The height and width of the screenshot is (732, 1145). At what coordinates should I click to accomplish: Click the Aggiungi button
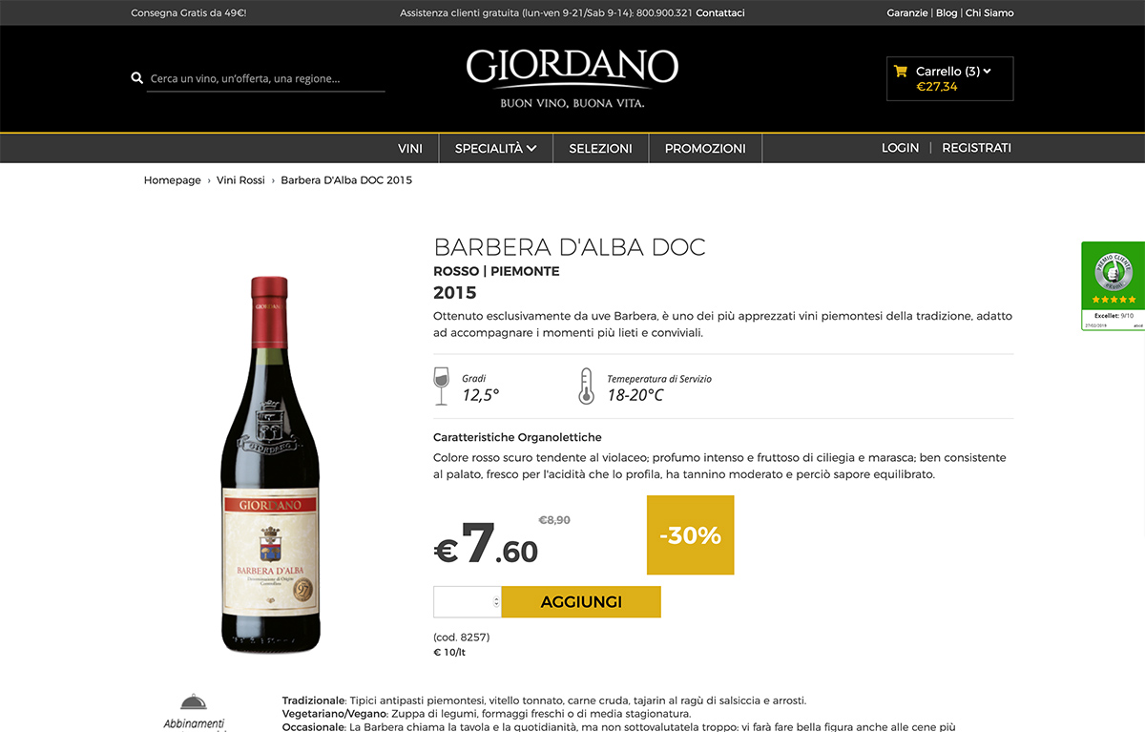pos(581,602)
